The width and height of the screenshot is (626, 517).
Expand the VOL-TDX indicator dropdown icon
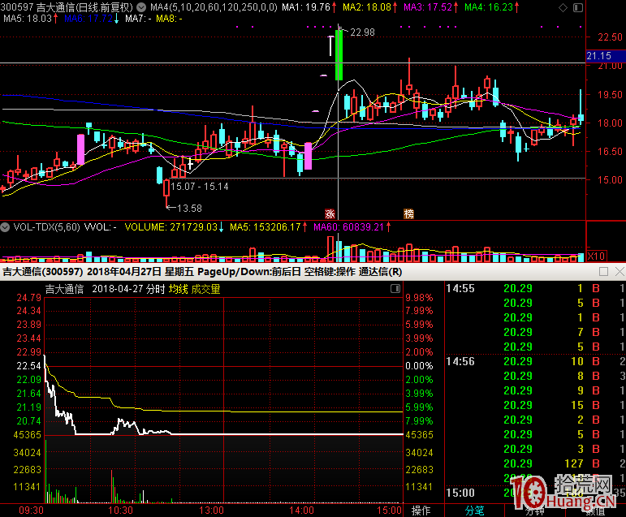5,227
